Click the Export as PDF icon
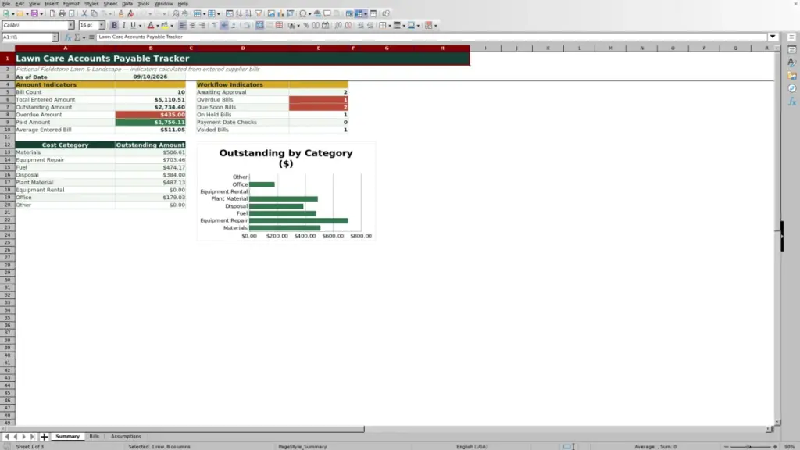This screenshot has height=450, width=800. tap(52, 13)
